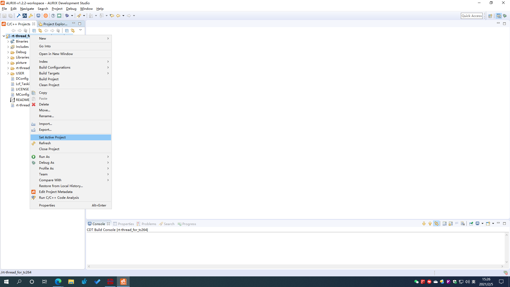The width and height of the screenshot is (510, 287).
Task: Open the Help question mark icon
Action: pyautogui.click(x=53, y=16)
